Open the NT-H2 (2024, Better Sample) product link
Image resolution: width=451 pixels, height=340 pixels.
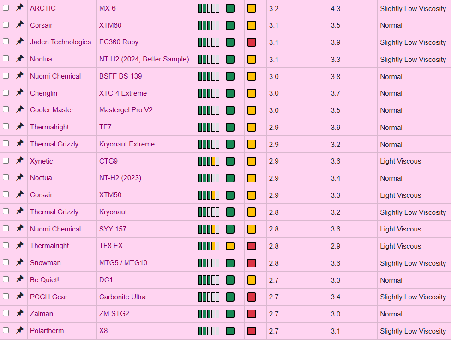pos(144,59)
